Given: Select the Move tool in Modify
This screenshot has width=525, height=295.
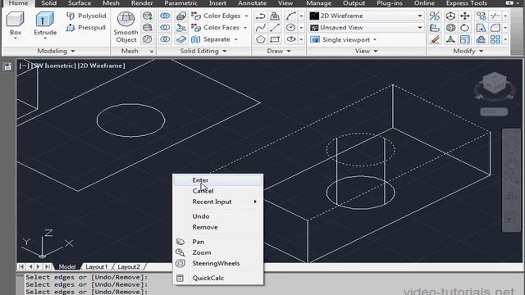Looking at the screenshot, I should (x=465, y=16).
